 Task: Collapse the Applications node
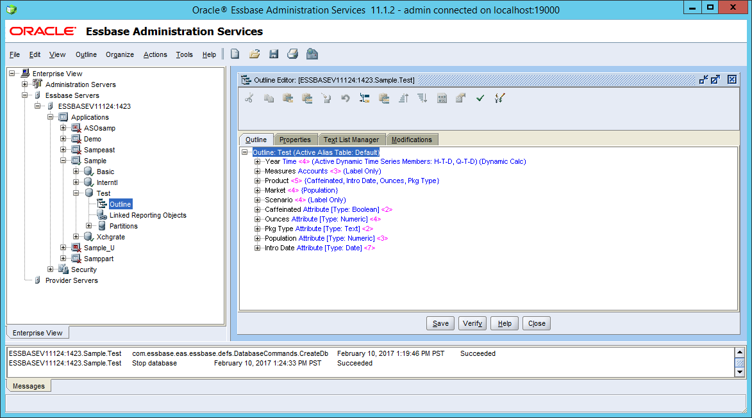click(x=51, y=117)
